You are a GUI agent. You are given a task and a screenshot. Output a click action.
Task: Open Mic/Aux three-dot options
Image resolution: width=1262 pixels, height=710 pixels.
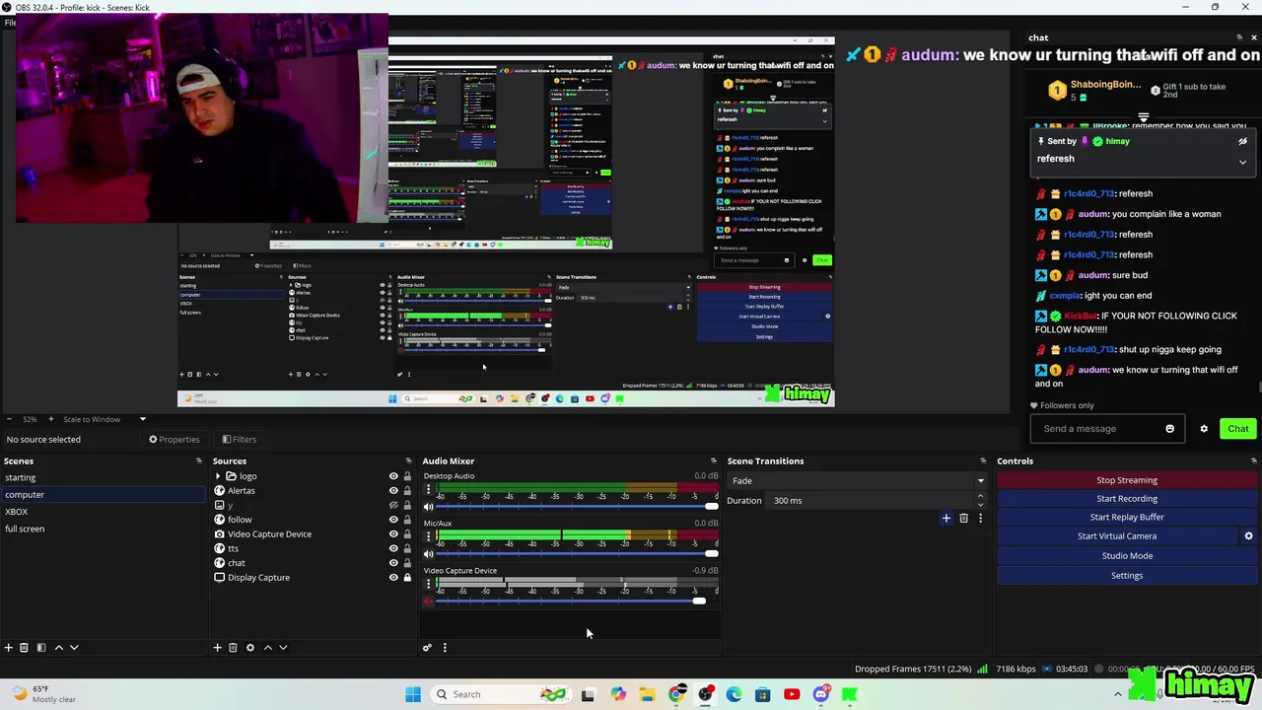[x=427, y=537]
